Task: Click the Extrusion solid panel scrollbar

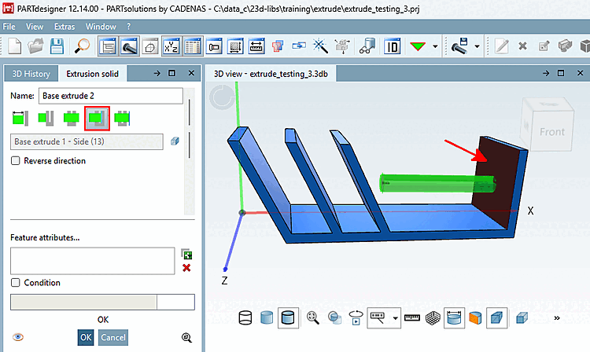Action: click(190, 151)
